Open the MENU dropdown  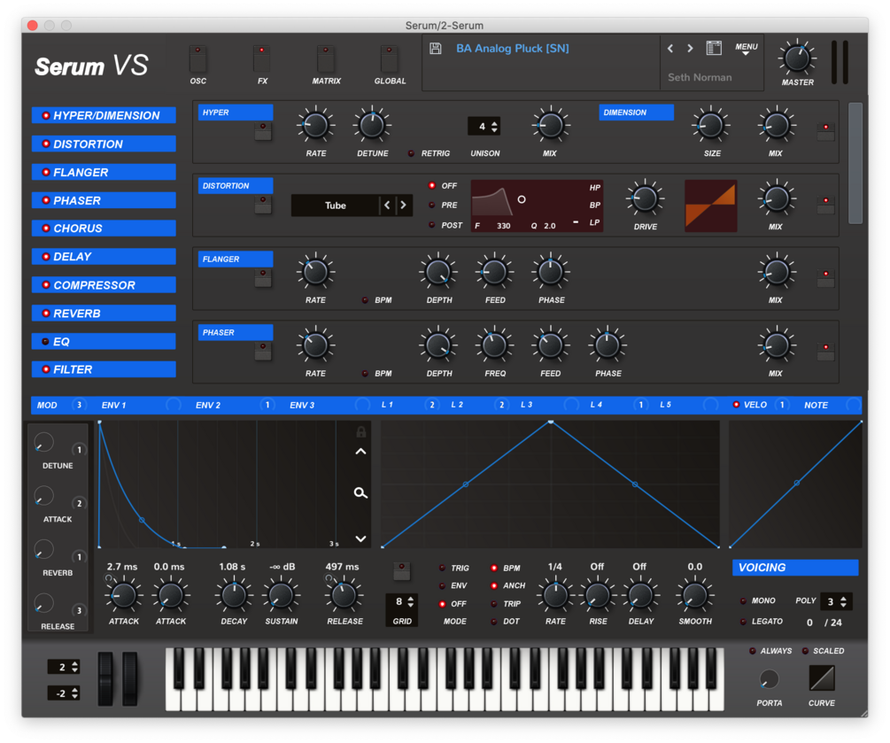747,48
